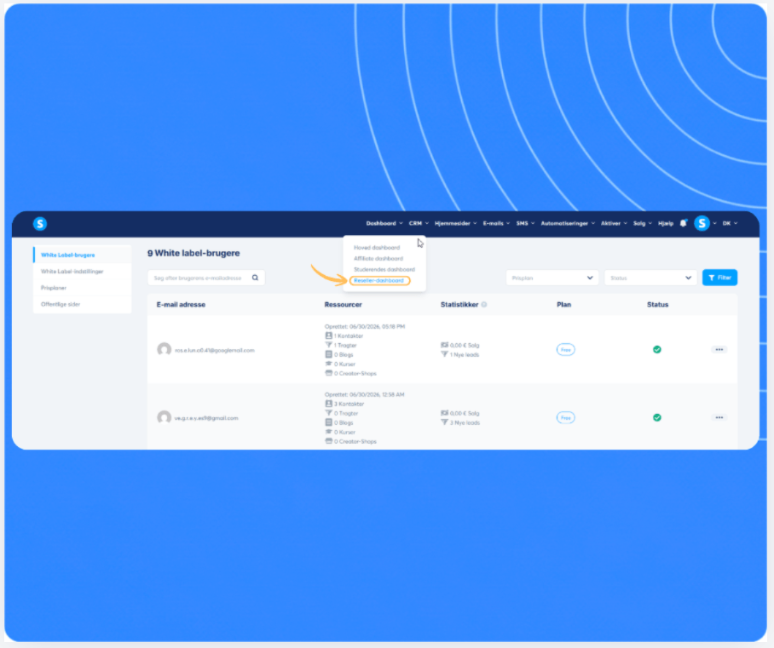The width and height of the screenshot is (774, 648).
Task: Open the Status filter dropdown
Action: click(650, 278)
